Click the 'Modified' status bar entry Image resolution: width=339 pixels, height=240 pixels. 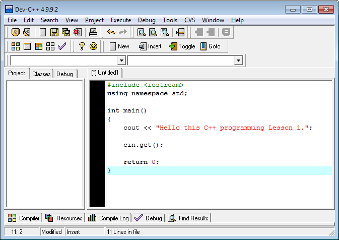[x=51, y=232]
